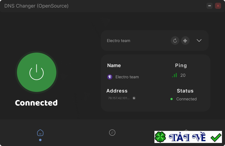
Task: Click the TẢI VỀ download button
Action: [x=187, y=138]
